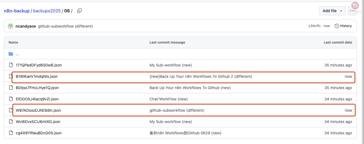Screen dimensions: 364x144
Task: Open the three-dots more options menu
Action: point(352,11)
